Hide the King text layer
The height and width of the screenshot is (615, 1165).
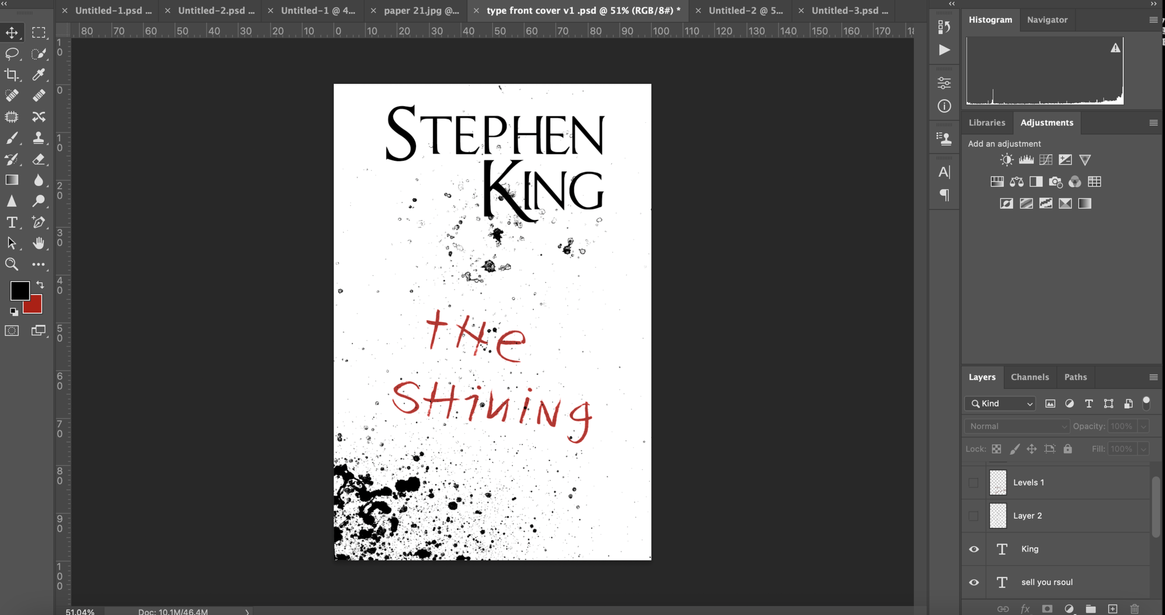pyautogui.click(x=974, y=549)
